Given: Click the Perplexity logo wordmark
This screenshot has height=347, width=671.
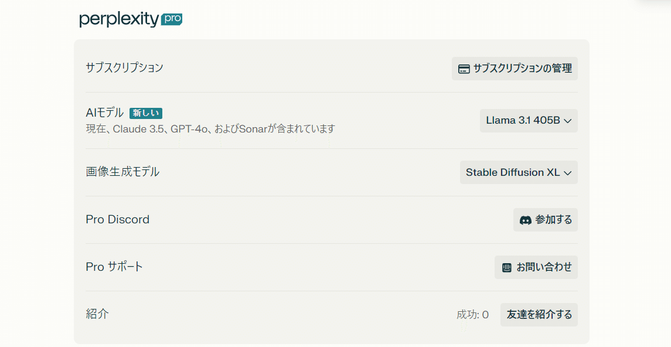Looking at the screenshot, I should coord(119,20).
